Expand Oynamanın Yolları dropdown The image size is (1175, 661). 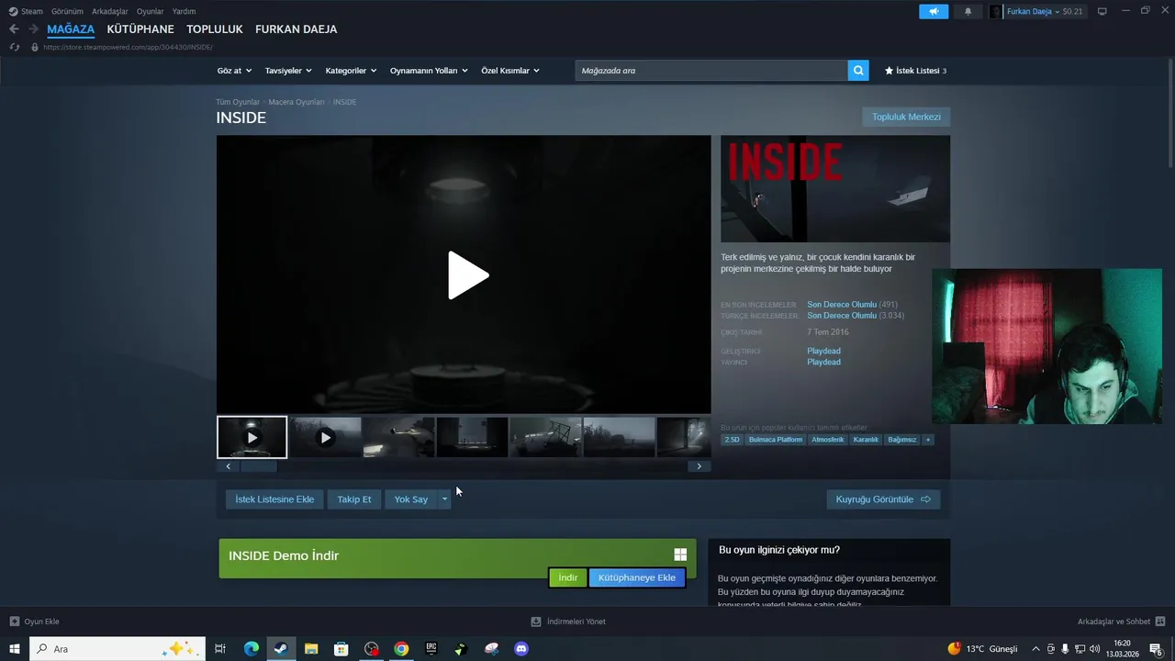point(429,71)
